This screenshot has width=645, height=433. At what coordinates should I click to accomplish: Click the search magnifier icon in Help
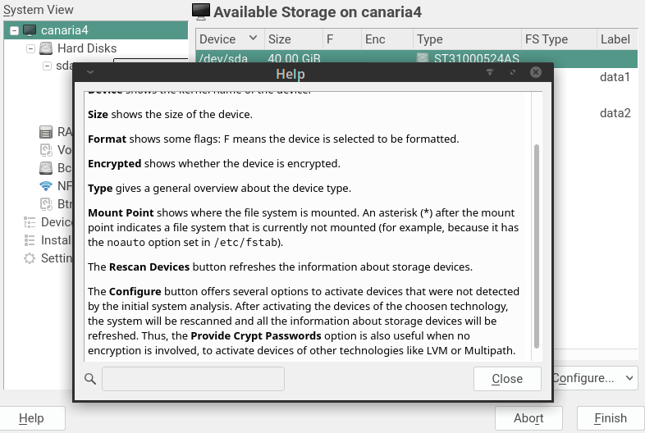click(x=90, y=379)
